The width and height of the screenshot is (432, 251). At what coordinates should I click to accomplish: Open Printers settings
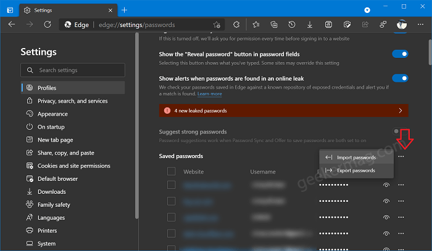[x=73, y=231]
